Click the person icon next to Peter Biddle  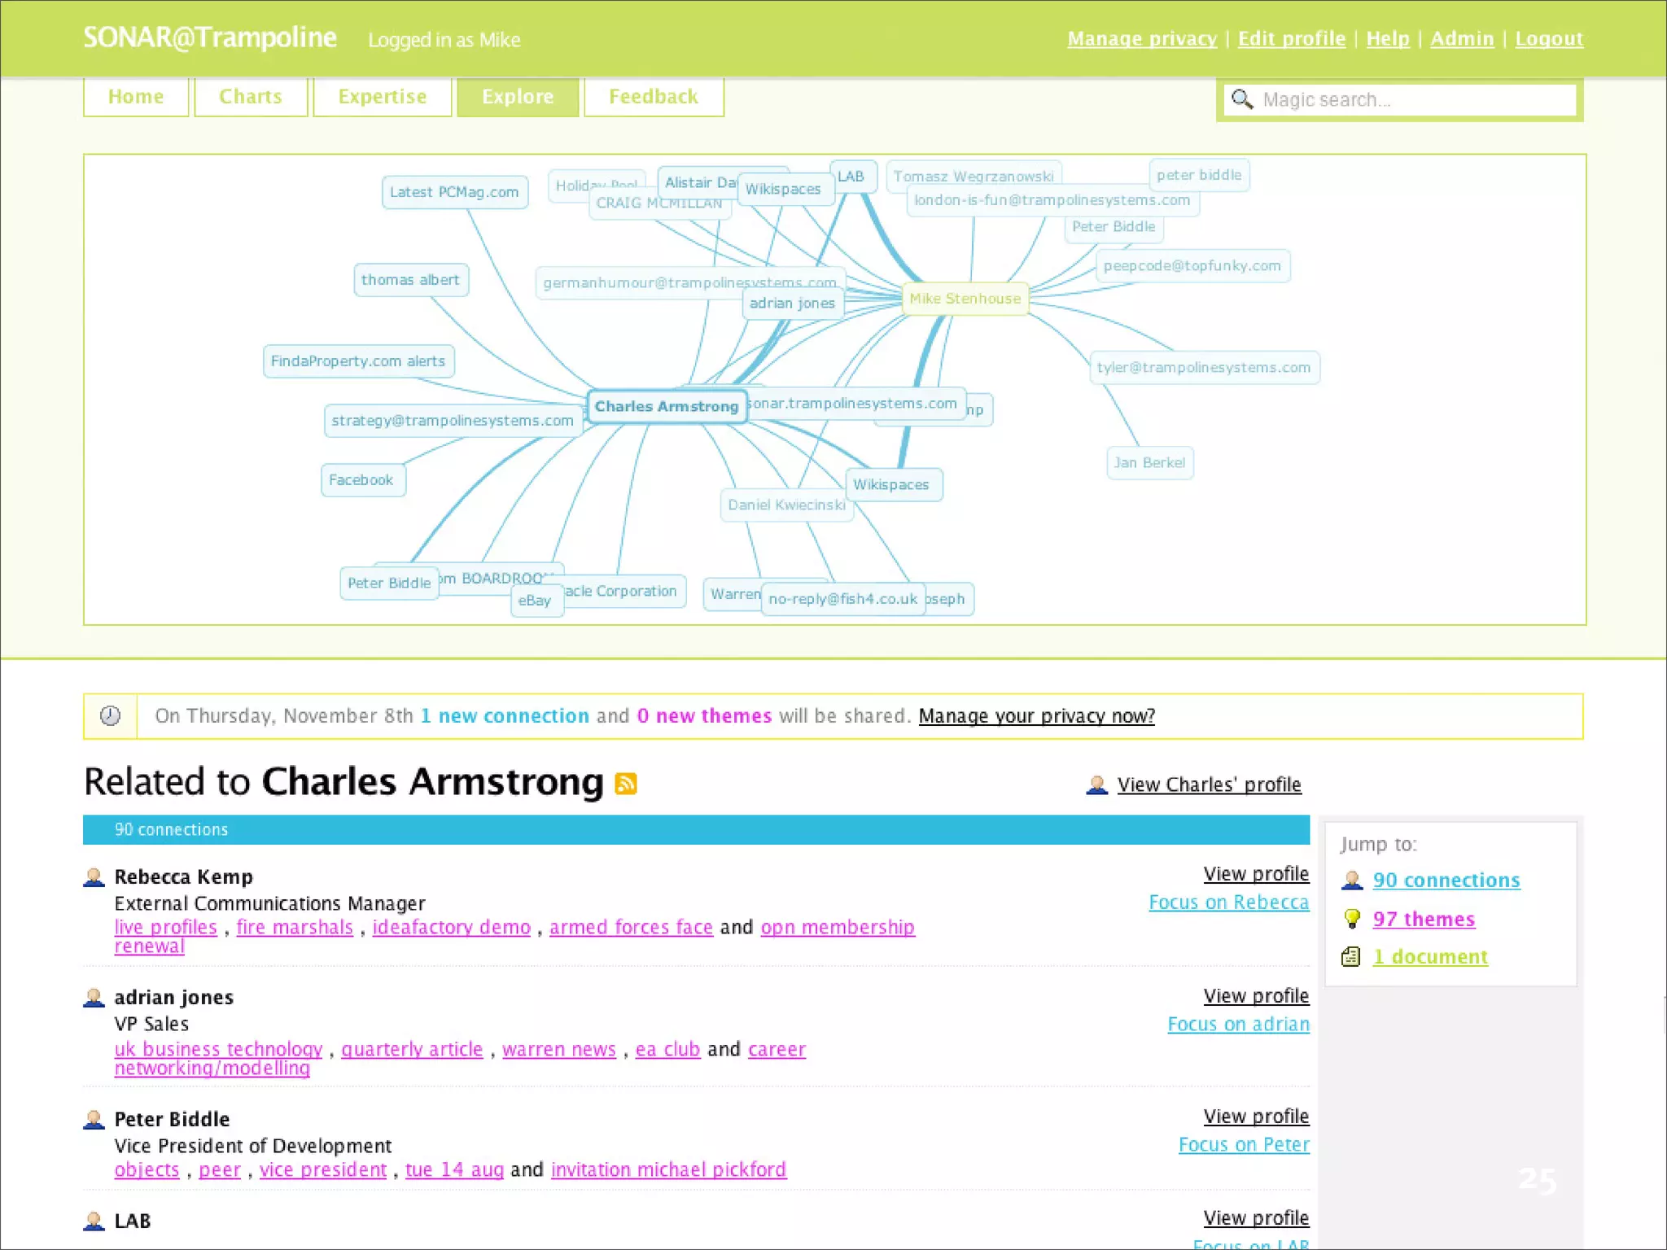click(x=94, y=1120)
